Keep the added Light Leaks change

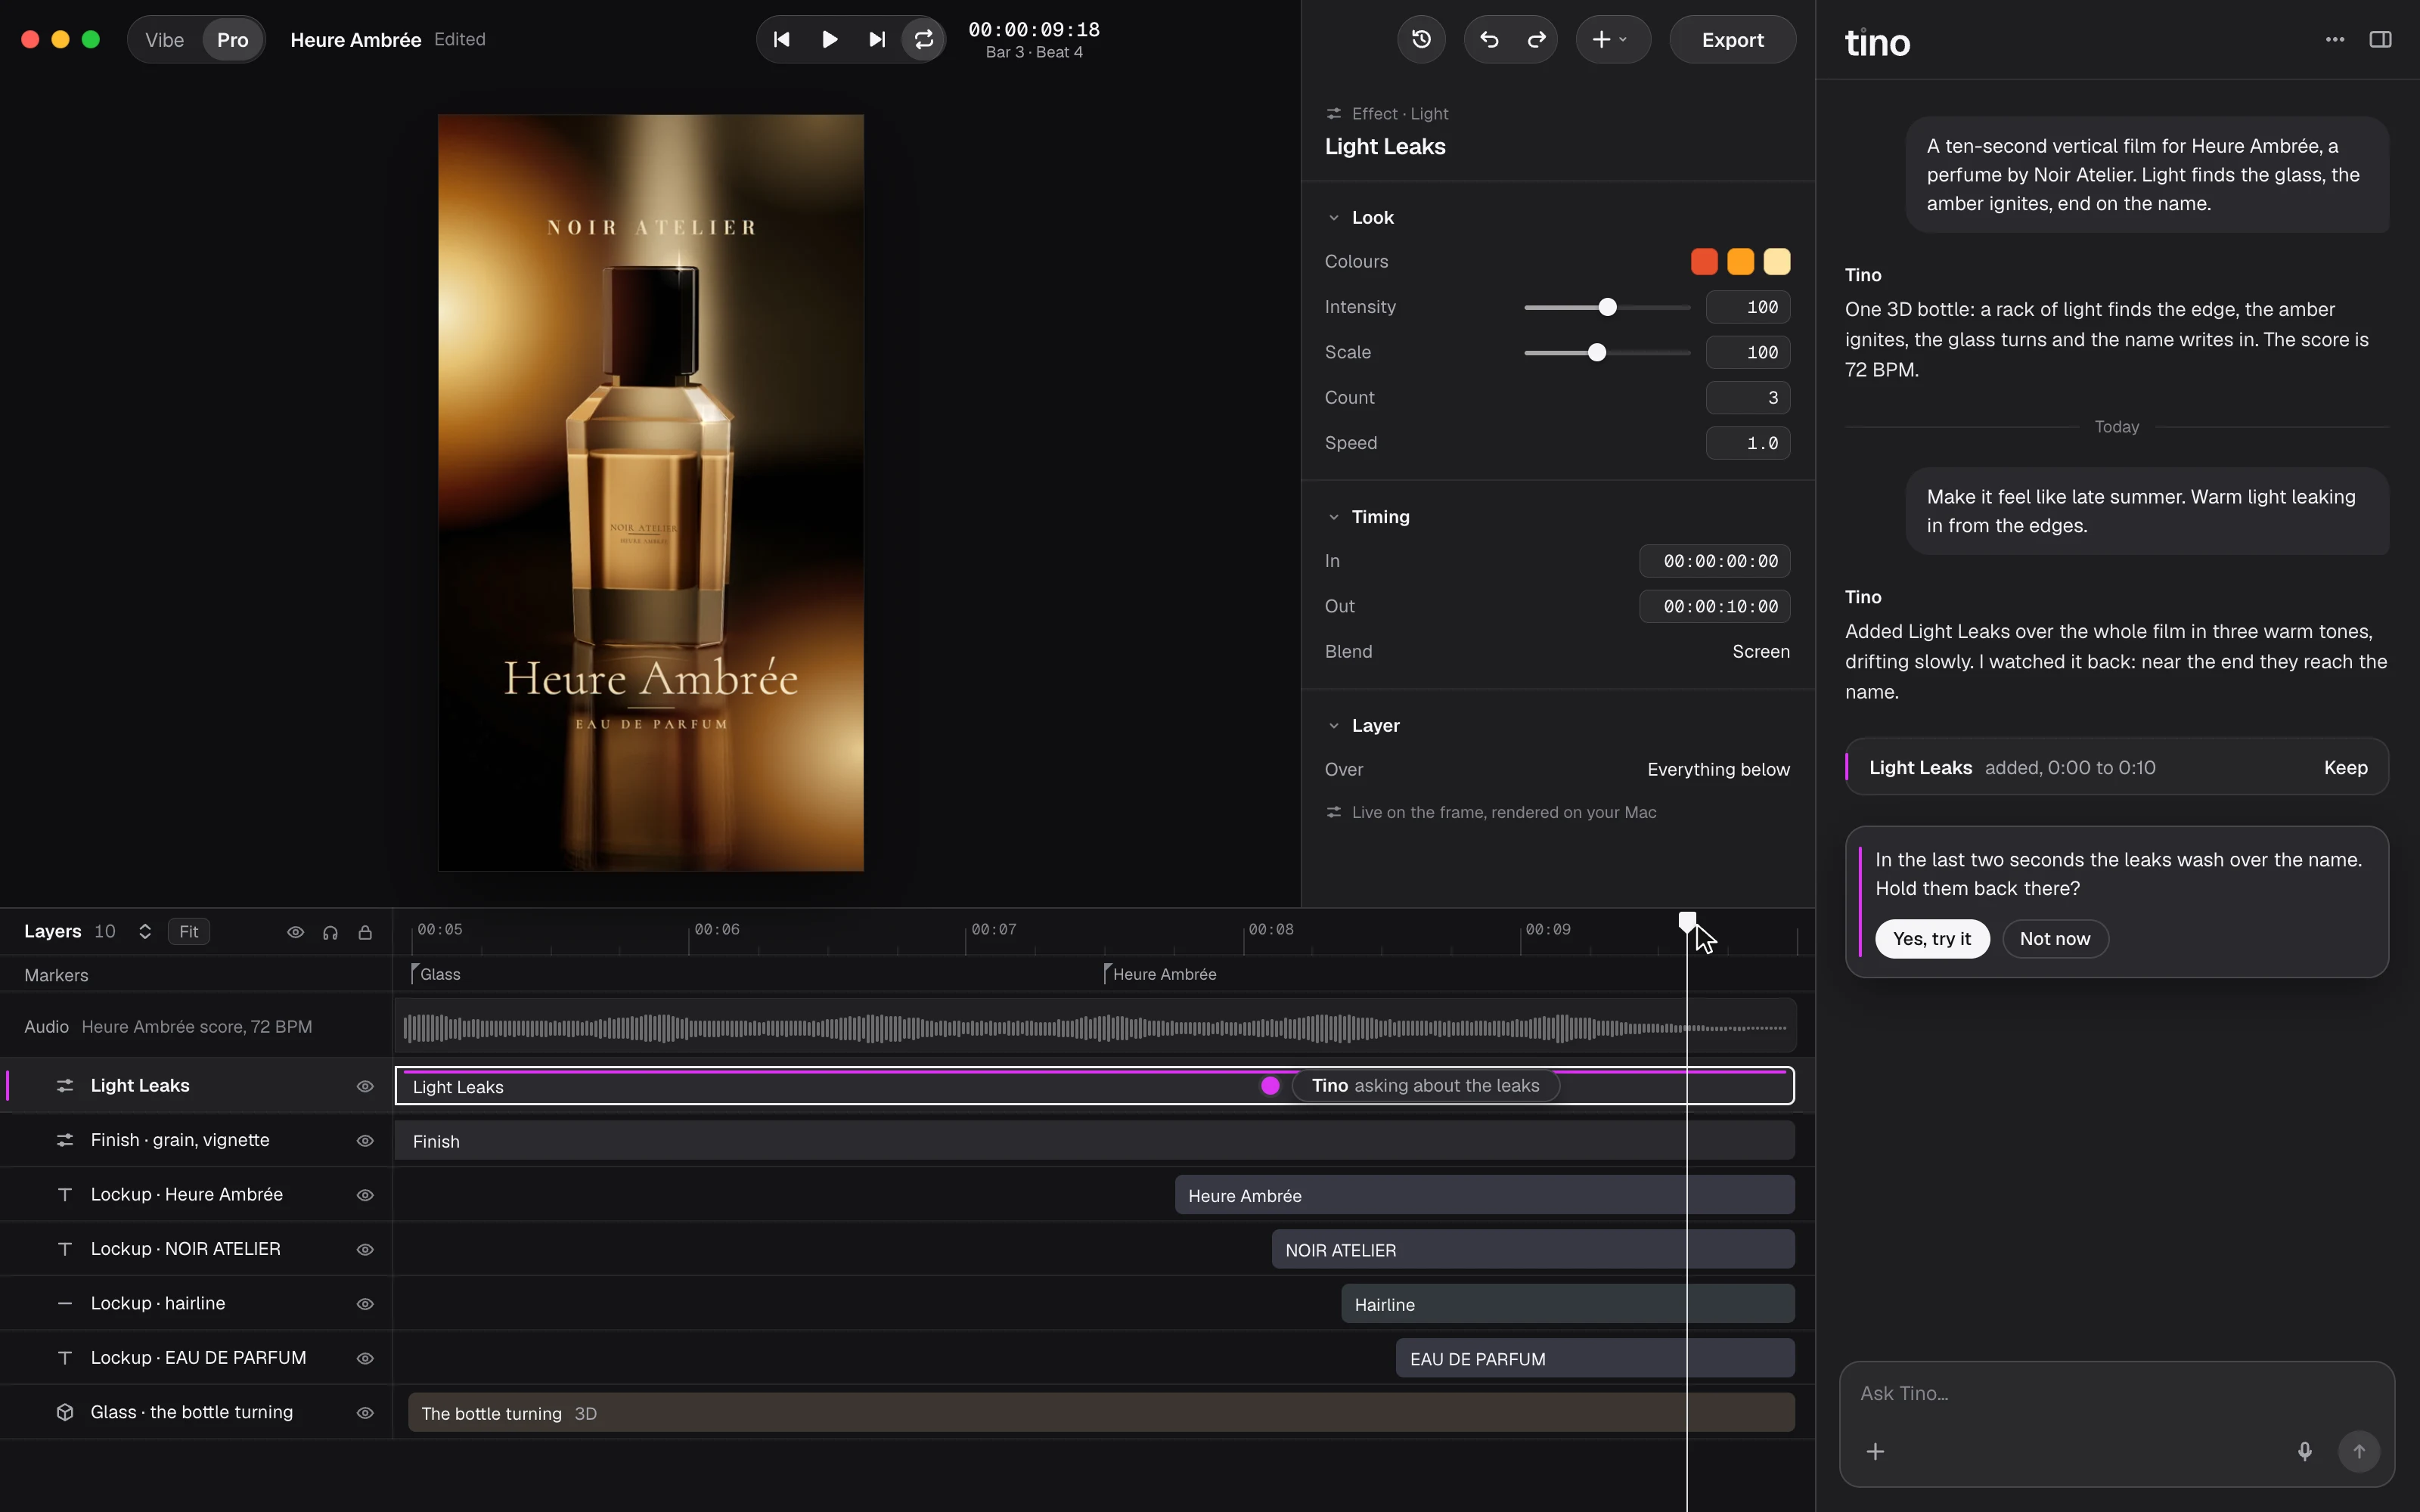point(2345,768)
